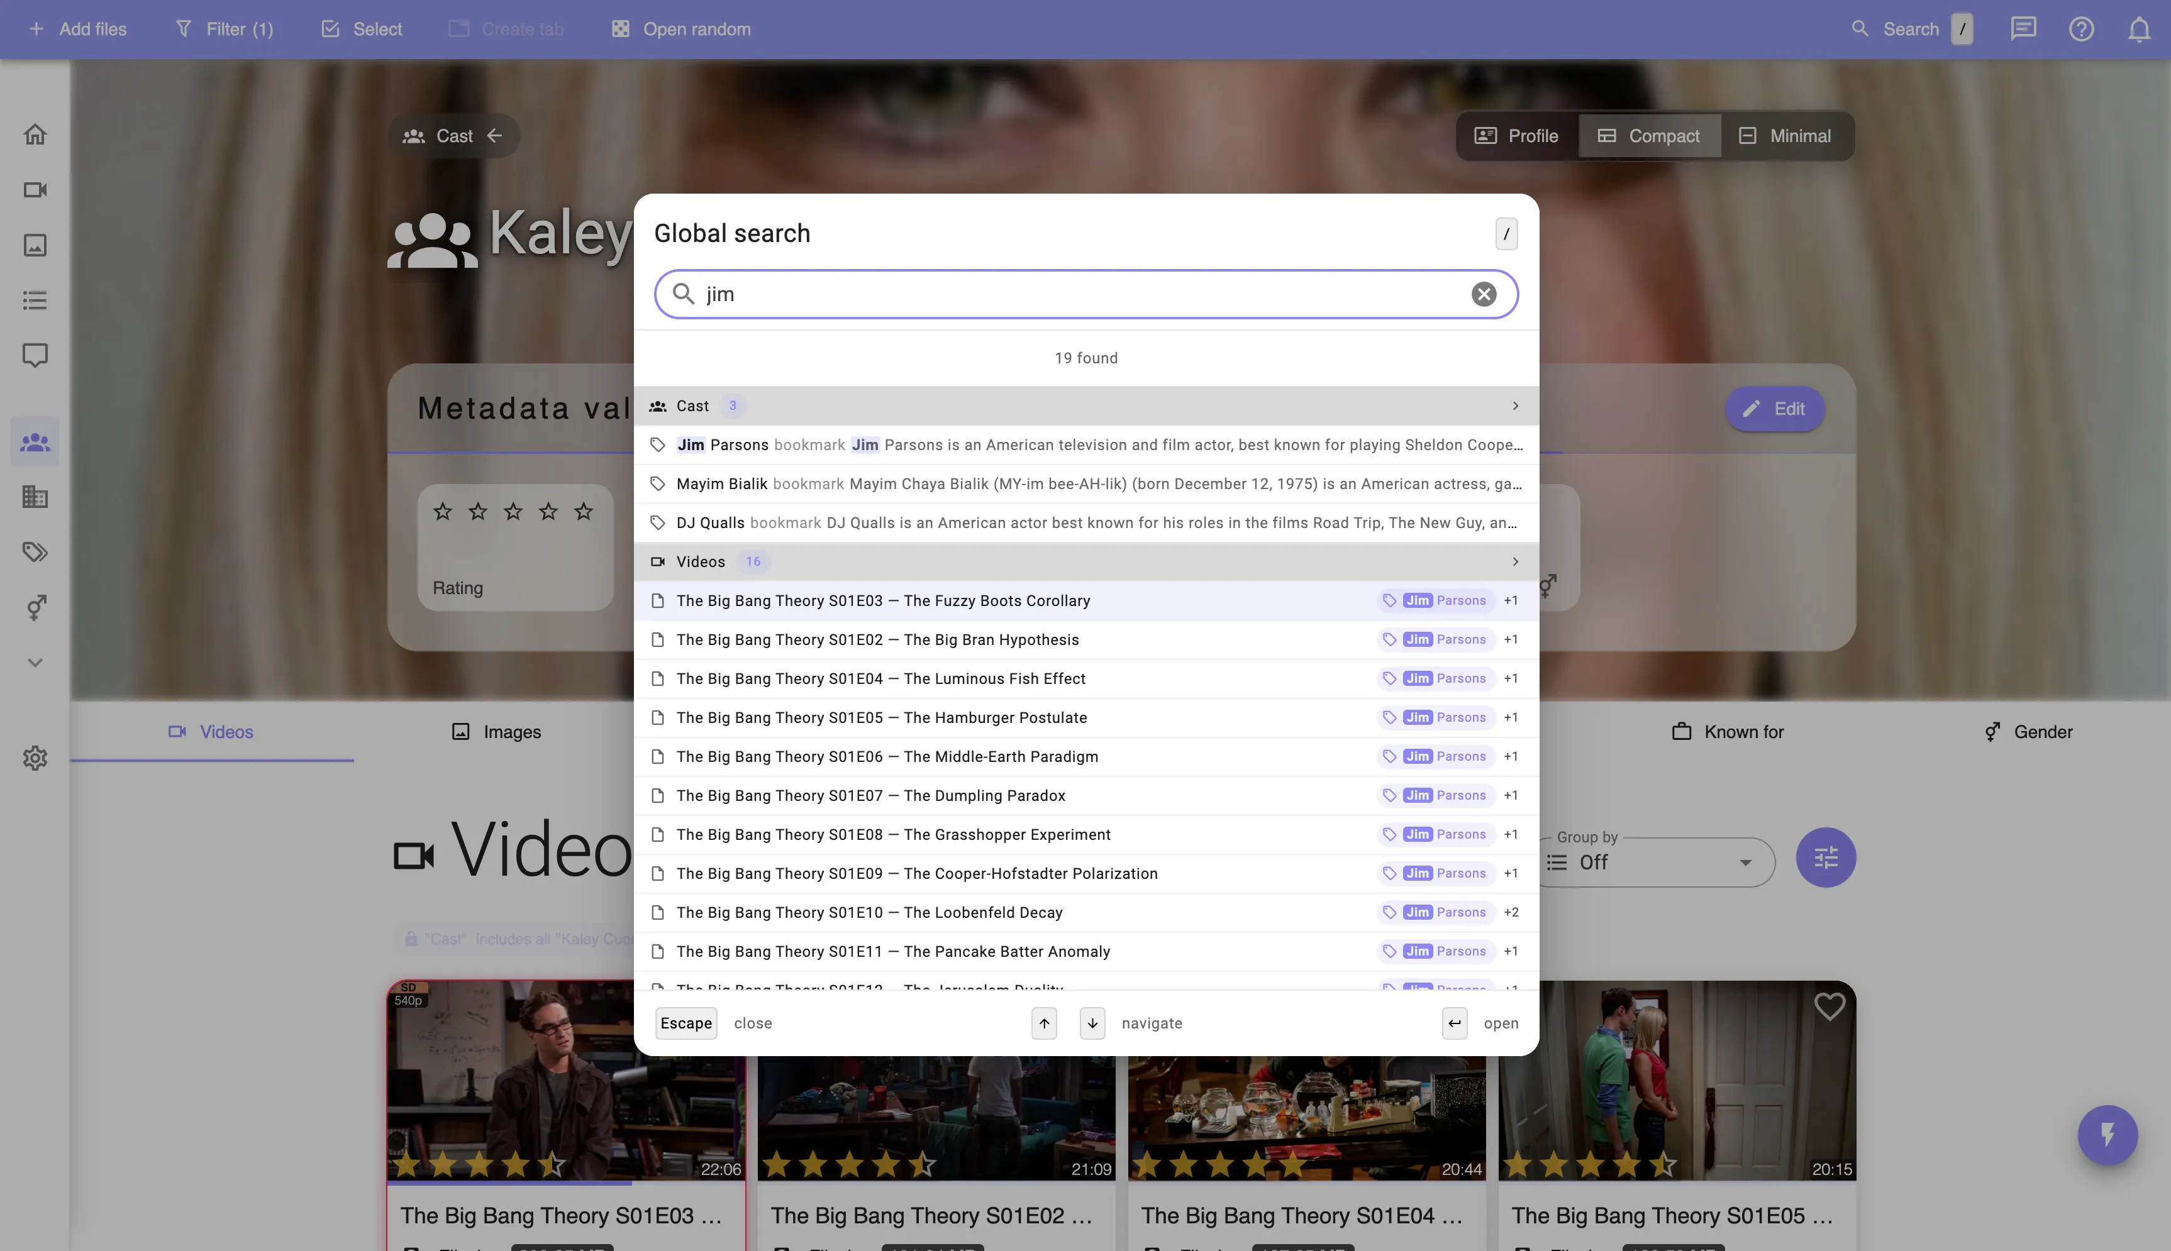Viewport: 2171px width, 1251px height.
Task: Click Jim Parsons tag on S01E10 row
Action: pyautogui.click(x=1436, y=912)
